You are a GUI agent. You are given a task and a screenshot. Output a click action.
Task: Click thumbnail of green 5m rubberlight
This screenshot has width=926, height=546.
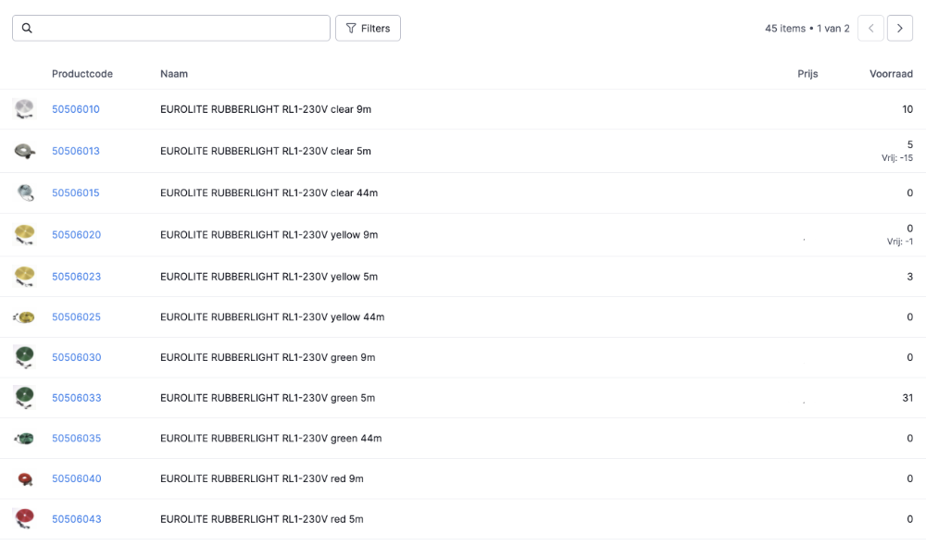[x=25, y=398]
